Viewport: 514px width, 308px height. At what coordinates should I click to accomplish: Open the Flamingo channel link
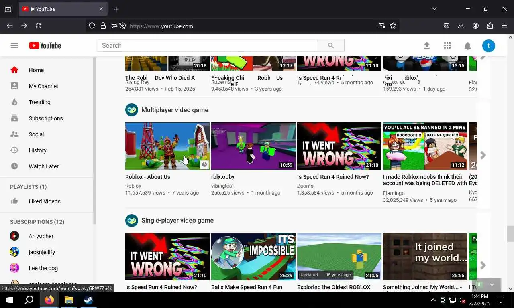tap(394, 193)
